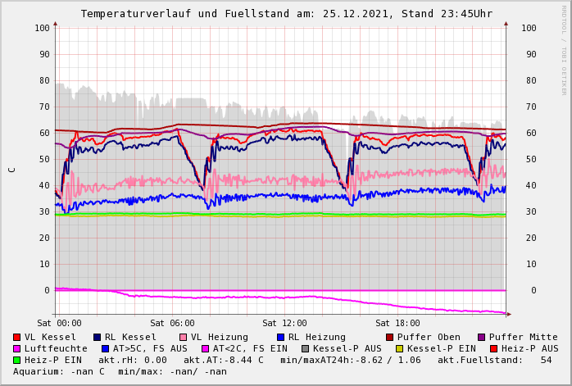This screenshot has width=572, height=386.
Task: Click the AT<2C, FS EIN legend swatch
Action: 205,348
